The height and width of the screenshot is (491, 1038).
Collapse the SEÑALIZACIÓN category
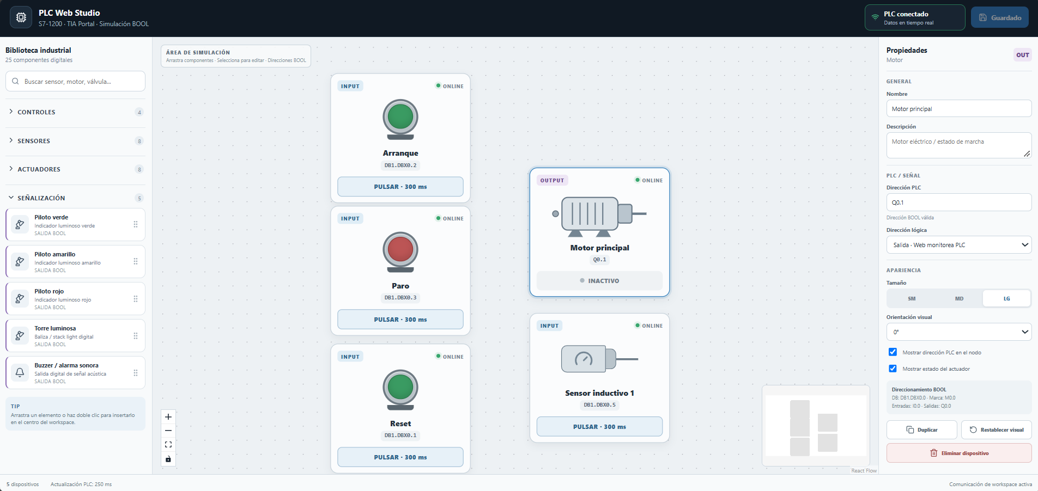pos(75,198)
